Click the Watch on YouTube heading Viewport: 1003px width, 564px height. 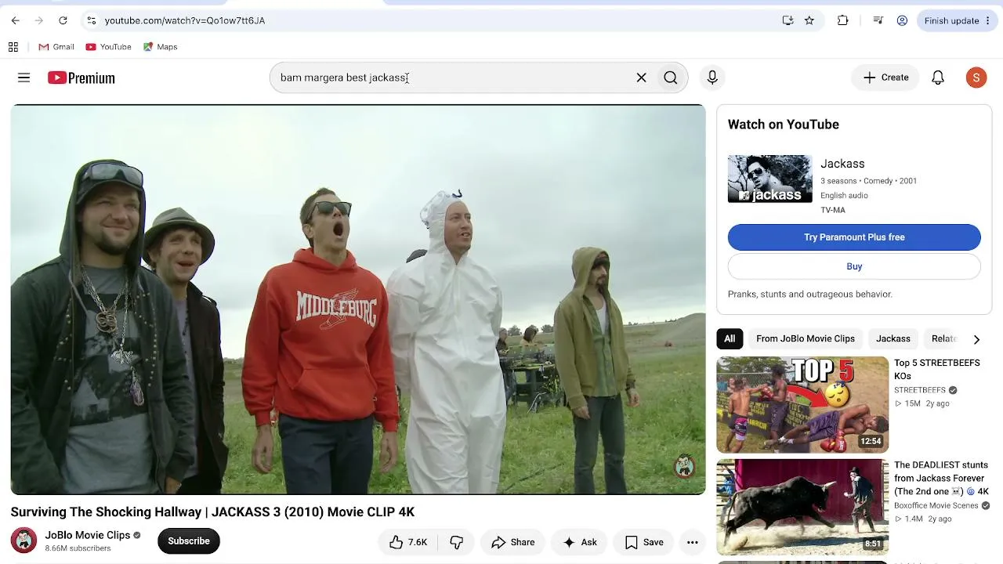[x=784, y=125]
